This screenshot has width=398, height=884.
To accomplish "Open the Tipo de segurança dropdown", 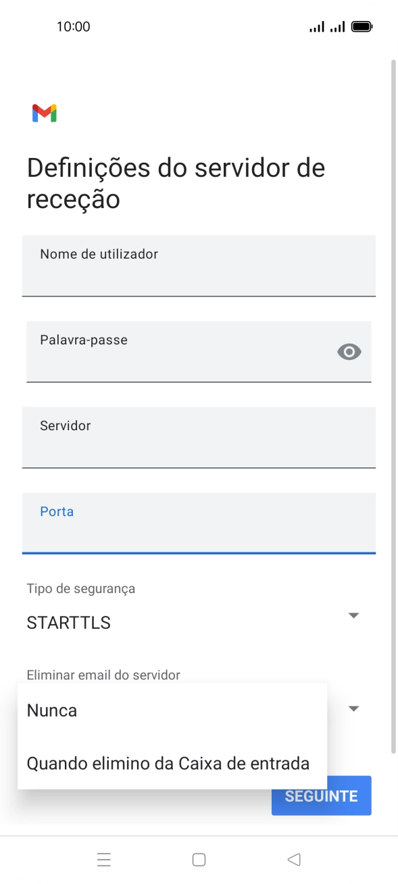I will [353, 615].
